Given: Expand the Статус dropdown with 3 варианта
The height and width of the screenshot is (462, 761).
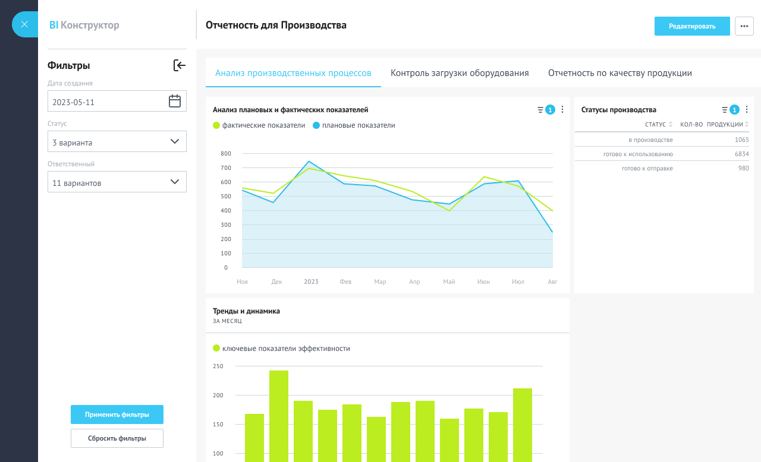Looking at the screenshot, I should [x=117, y=141].
